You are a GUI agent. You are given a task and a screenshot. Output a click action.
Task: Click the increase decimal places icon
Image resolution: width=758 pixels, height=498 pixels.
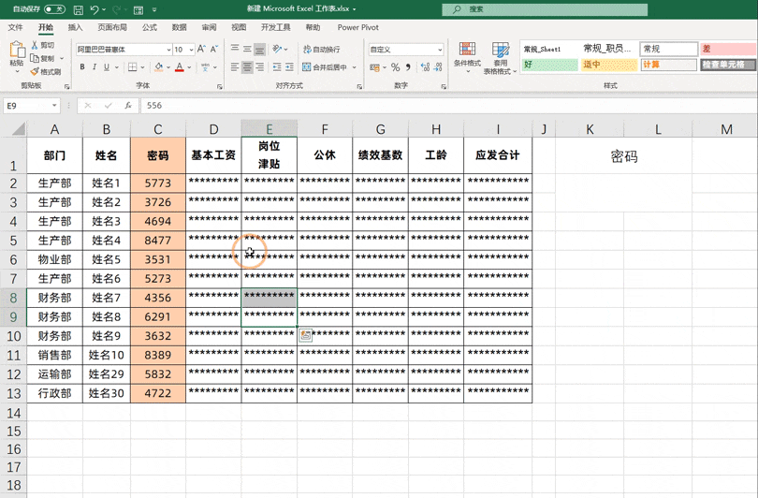click(x=426, y=67)
